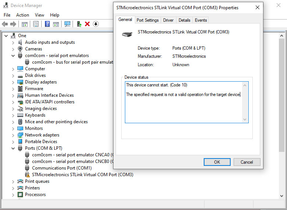
Task: Close the STLink Properties dialog
Action: pyautogui.click(x=258, y=7)
